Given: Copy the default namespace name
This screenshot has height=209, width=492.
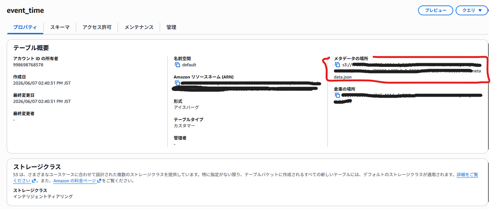Looking at the screenshot, I should 177,65.
